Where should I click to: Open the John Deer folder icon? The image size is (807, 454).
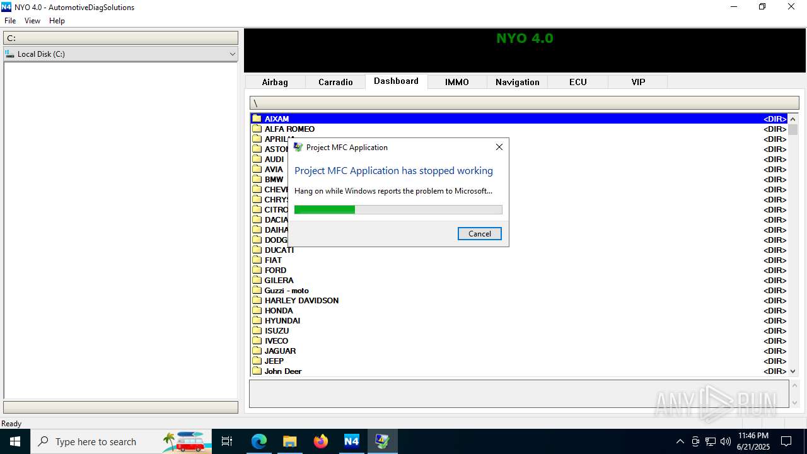click(257, 371)
